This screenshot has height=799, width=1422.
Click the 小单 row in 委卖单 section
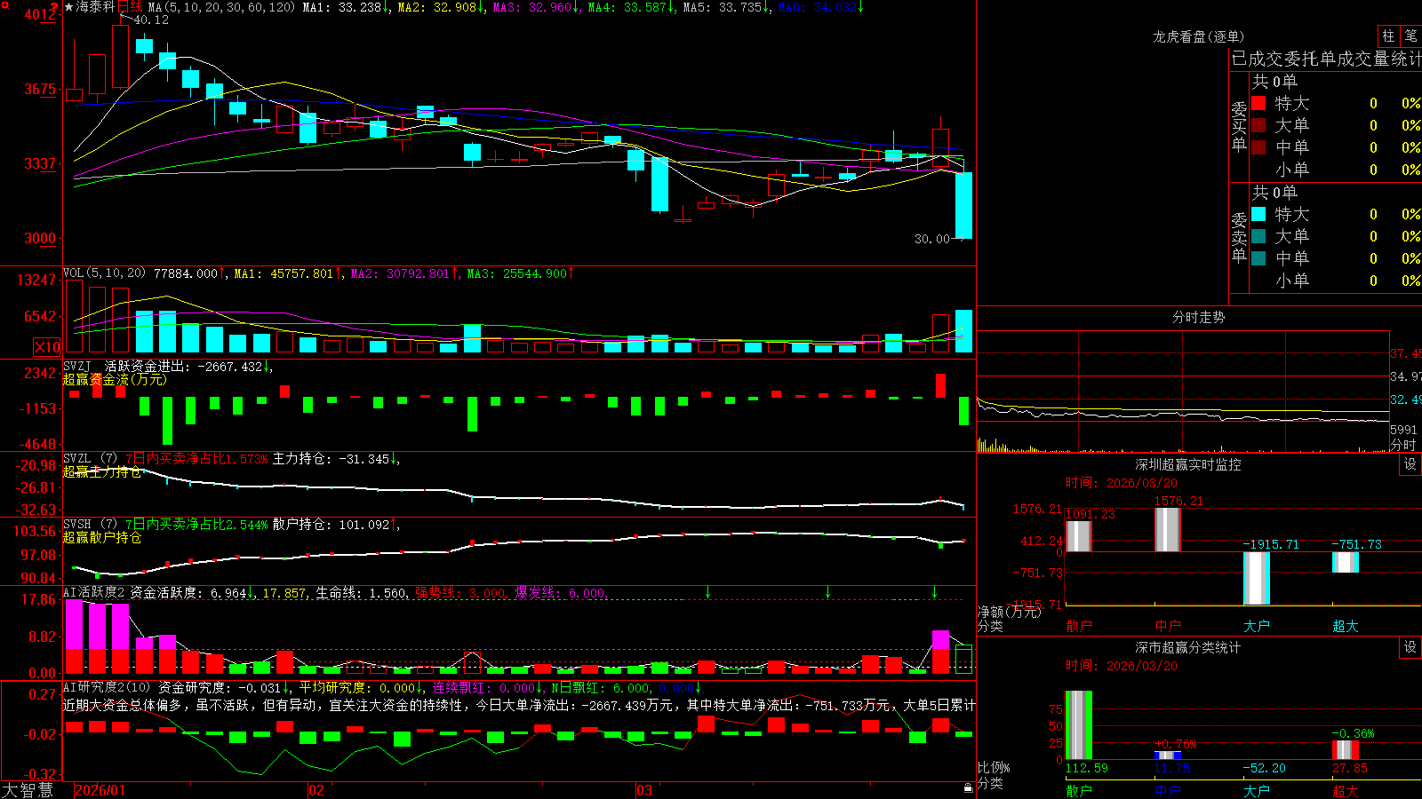pos(1335,281)
